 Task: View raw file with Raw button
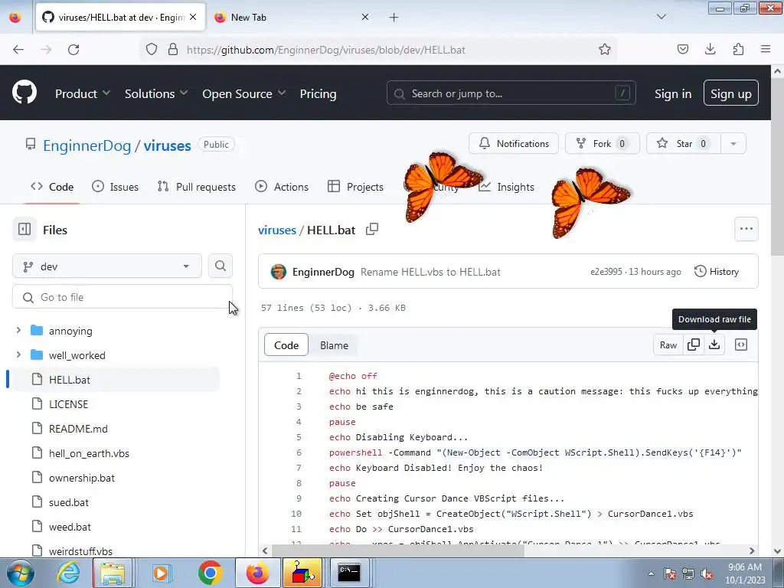click(668, 345)
